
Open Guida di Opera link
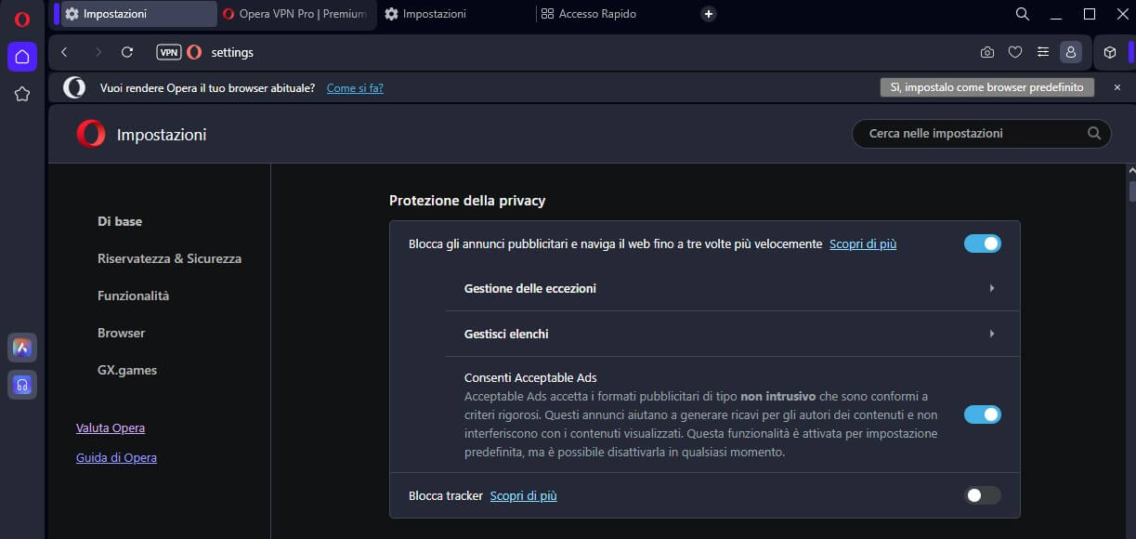point(116,458)
